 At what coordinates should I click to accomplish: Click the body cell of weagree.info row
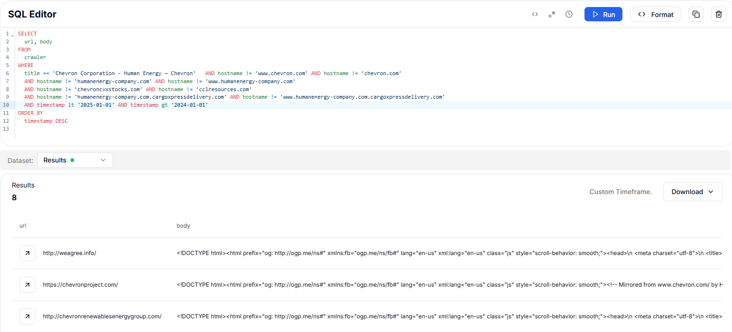[449, 253]
